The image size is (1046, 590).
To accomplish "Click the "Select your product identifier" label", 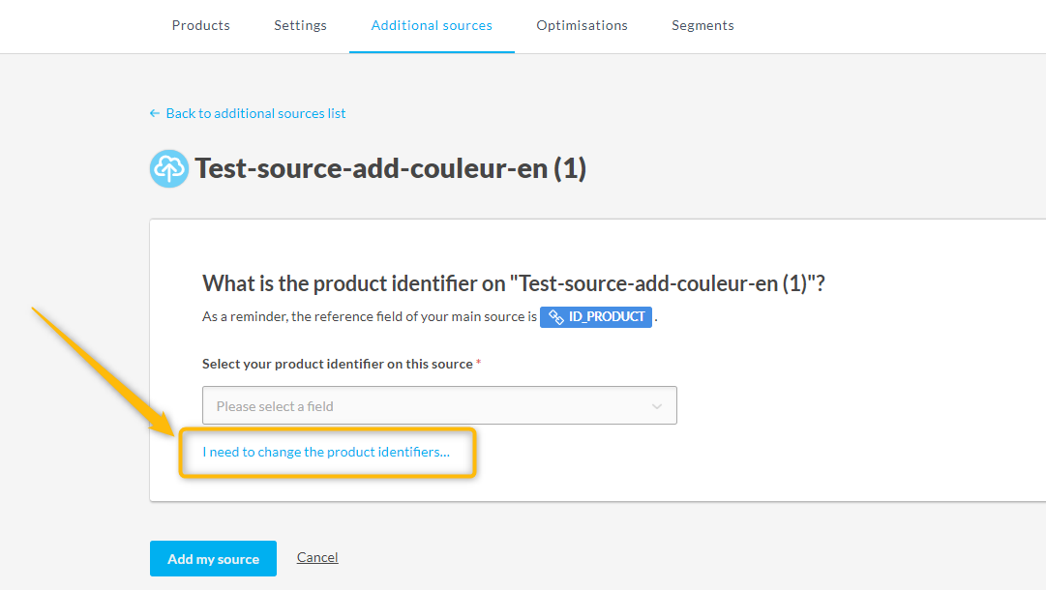I will pyautogui.click(x=337, y=364).
